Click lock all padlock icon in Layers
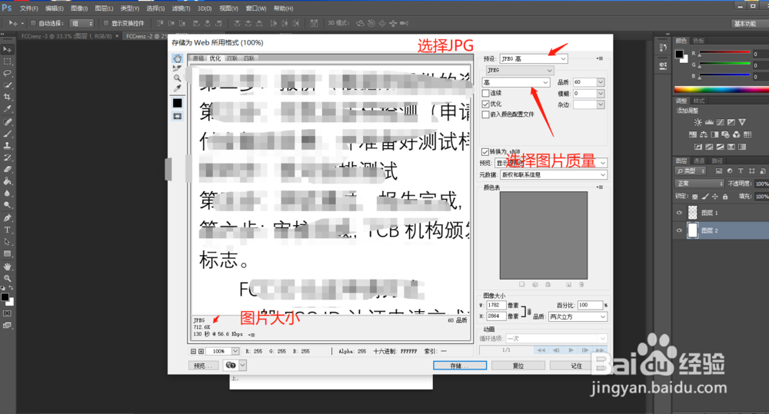 (725, 197)
